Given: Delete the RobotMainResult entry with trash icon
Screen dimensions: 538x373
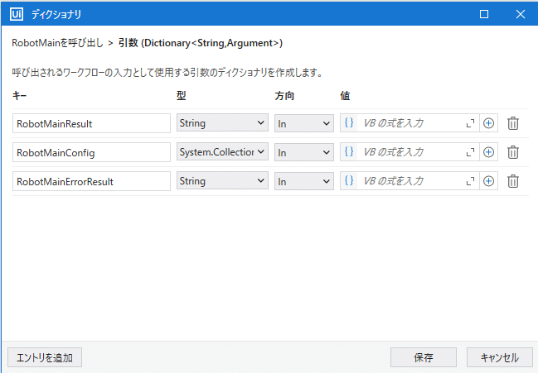Looking at the screenshot, I should pyautogui.click(x=513, y=123).
